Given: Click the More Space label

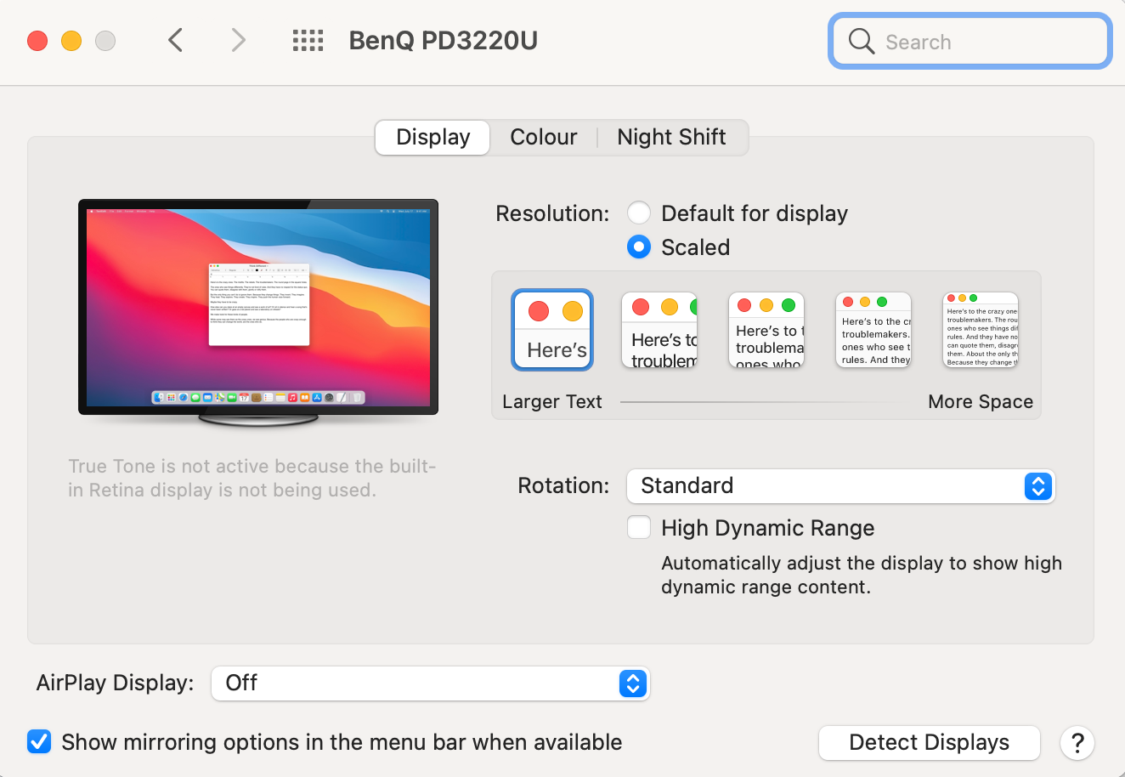Looking at the screenshot, I should coord(981,402).
